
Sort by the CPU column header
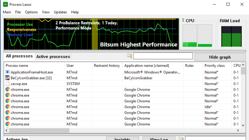pyautogui.click(x=237, y=66)
